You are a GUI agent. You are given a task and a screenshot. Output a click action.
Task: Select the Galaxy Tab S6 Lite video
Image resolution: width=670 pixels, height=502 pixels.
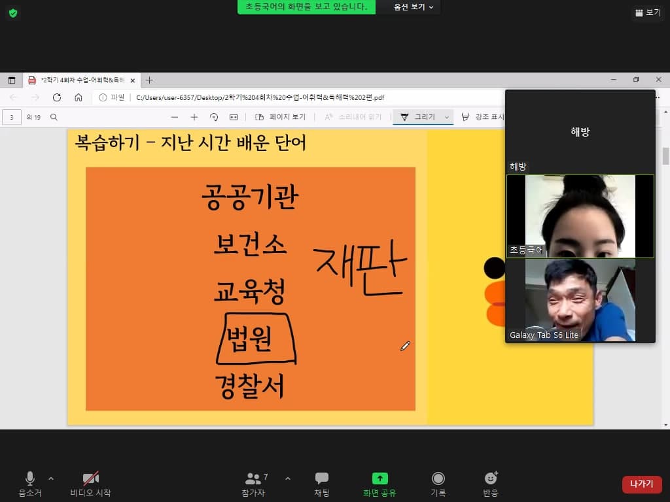(580, 299)
